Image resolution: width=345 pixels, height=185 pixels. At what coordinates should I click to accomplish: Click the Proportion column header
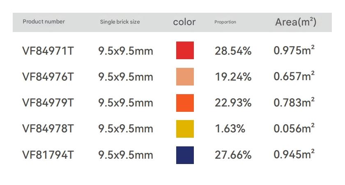[x=225, y=22]
